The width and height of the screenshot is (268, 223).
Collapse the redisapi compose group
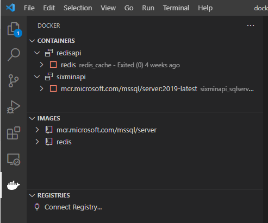[37, 53]
